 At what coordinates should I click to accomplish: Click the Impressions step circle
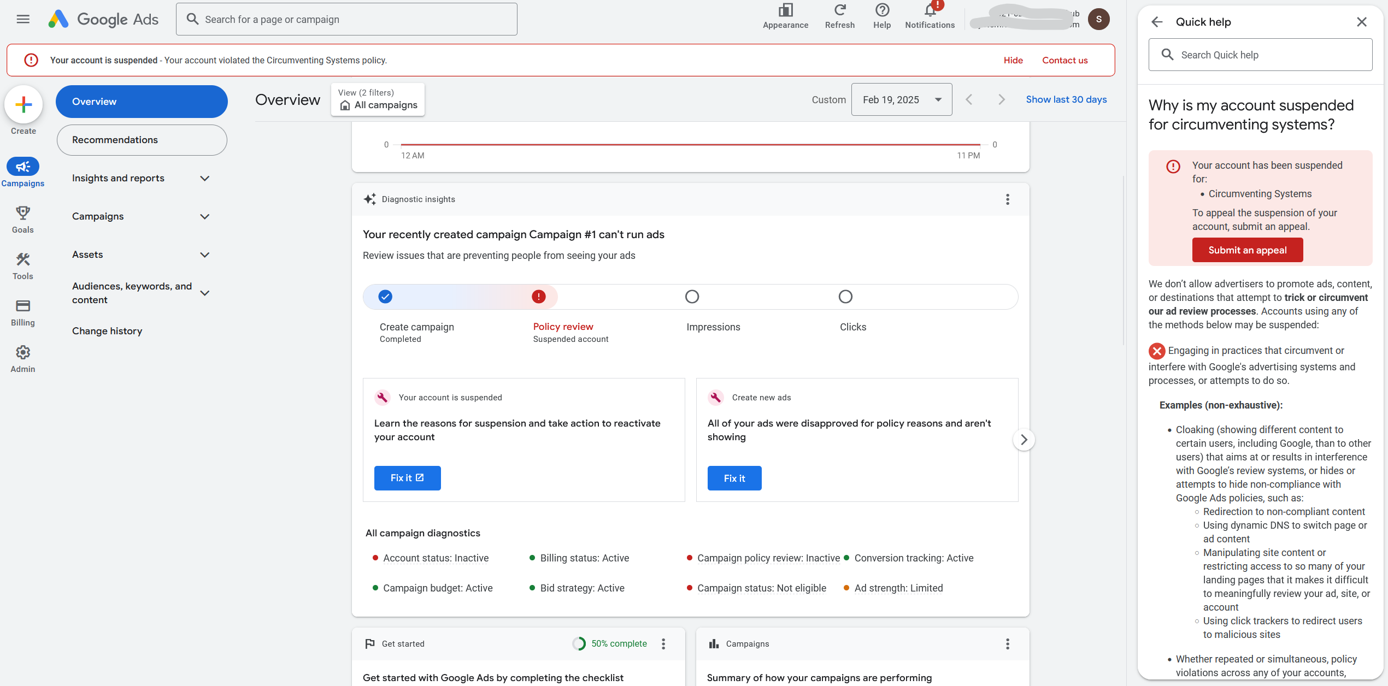point(692,297)
